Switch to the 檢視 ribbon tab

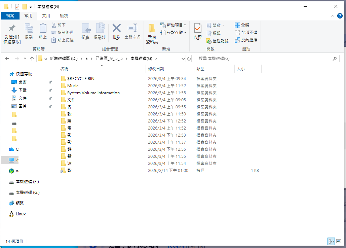point(64,15)
